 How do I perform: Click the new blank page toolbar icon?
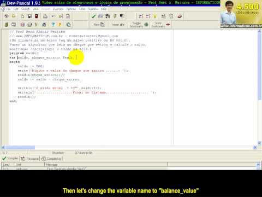22,16
